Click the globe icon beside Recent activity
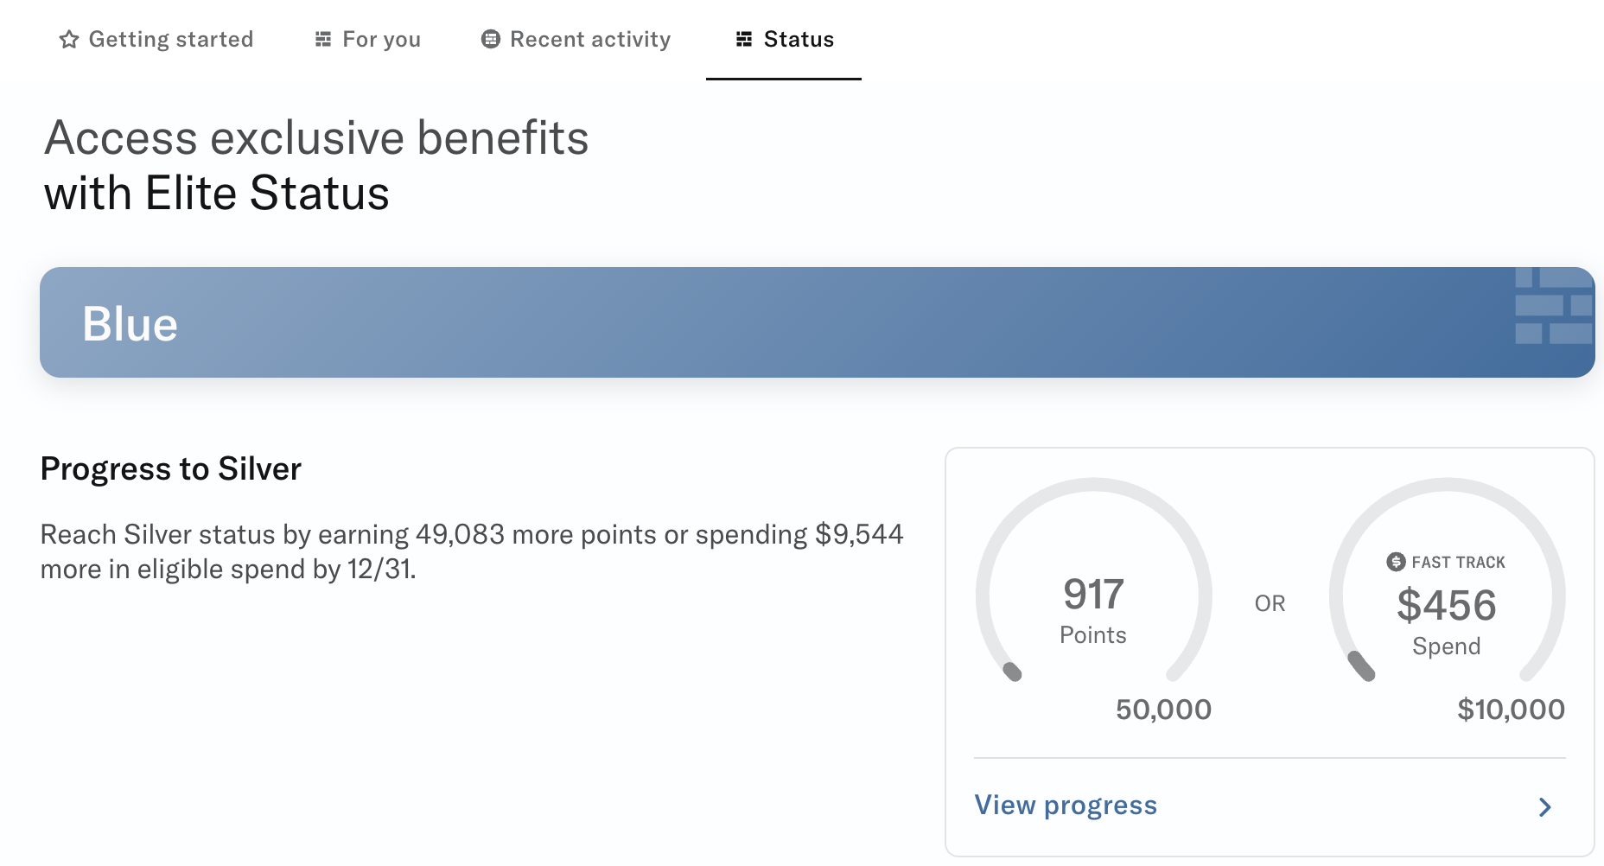1604x866 pixels. (x=490, y=38)
